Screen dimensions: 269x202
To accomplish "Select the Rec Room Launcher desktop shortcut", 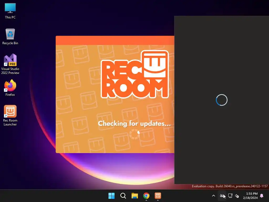I will (x=10, y=115).
